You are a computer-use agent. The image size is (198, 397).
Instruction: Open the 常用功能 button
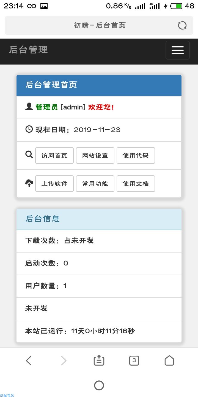pyautogui.click(x=95, y=184)
